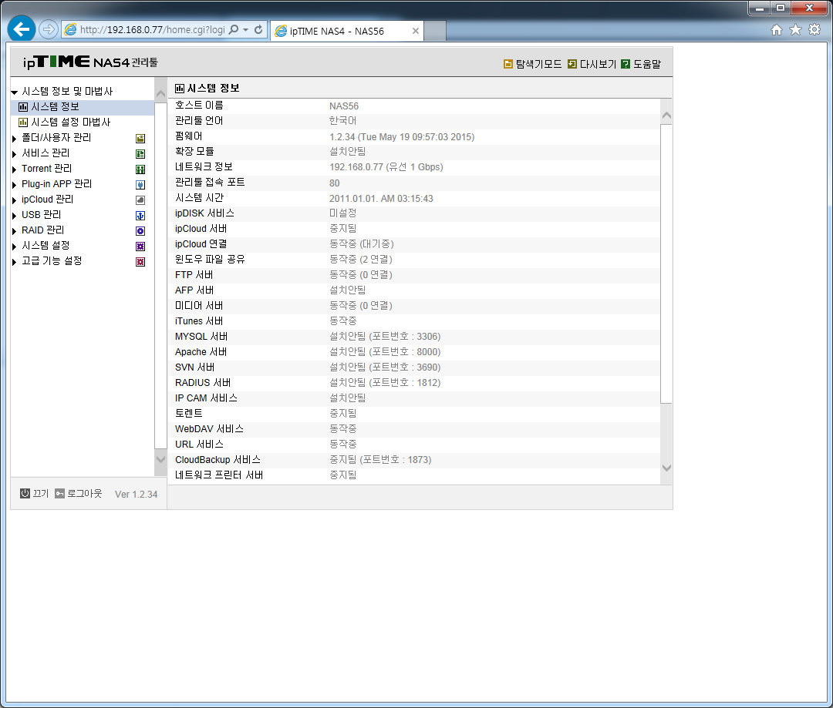The image size is (833, 708).
Task: Click the URL address field
Action: [153, 30]
